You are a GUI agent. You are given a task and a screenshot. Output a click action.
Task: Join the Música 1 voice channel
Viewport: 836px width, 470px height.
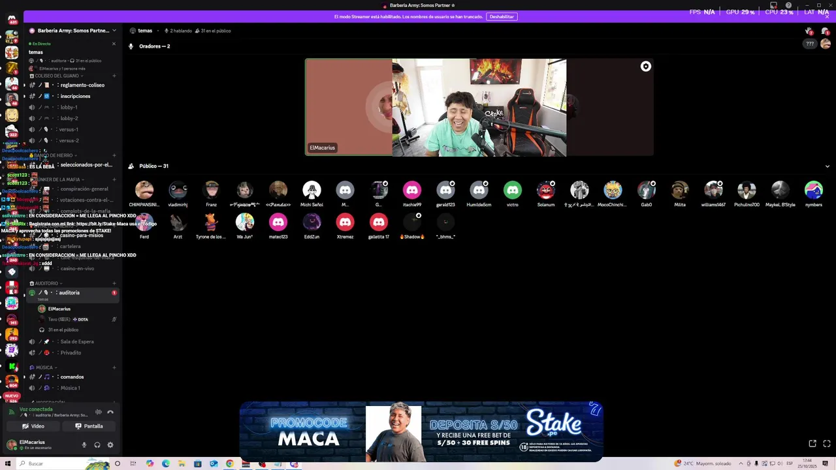72,388
